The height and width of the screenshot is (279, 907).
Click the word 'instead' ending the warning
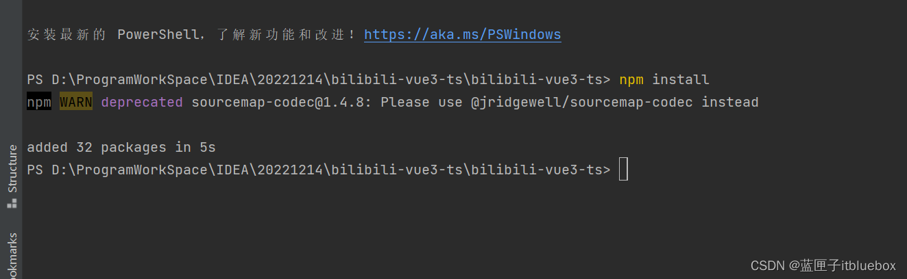(x=730, y=103)
